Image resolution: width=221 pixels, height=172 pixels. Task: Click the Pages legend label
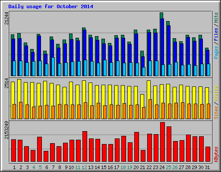pyautogui.click(x=216, y=52)
